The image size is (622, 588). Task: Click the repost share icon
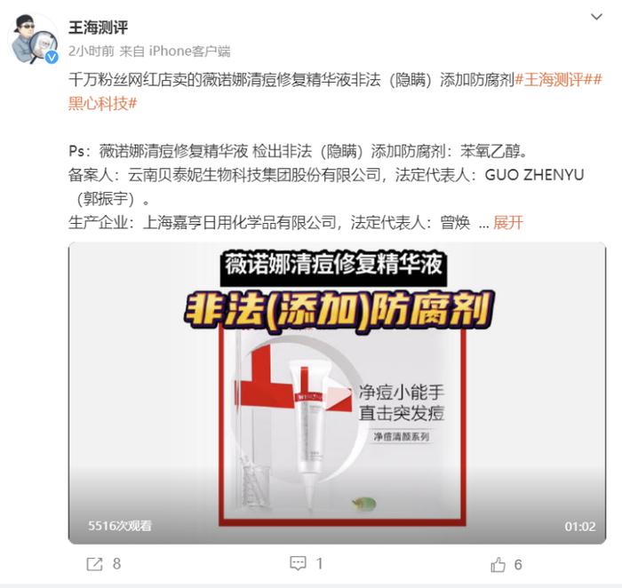pyautogui.click(x=94, y=564)
